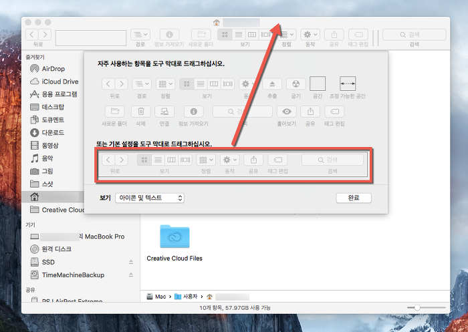468x332 pixels.
Task: Click 추출 eject icon in the palette
Action: coord(272,84)
